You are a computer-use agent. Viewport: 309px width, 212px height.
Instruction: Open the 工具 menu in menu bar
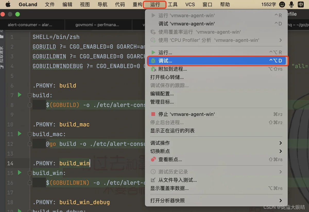point(173,4)
